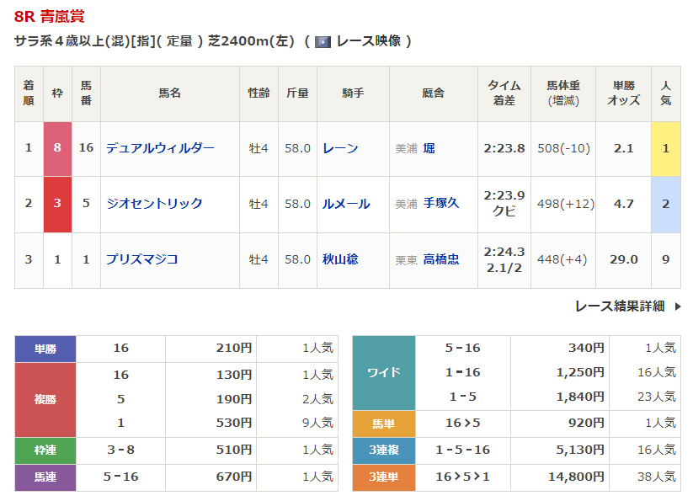Open jockey ルメール profile
Viewport: 693px width, 501px height.
pyautogui.click(x=346, y=204)
